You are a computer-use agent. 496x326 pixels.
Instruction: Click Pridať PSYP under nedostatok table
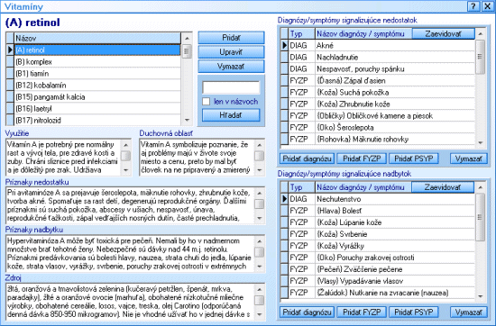tap(413, 158)
